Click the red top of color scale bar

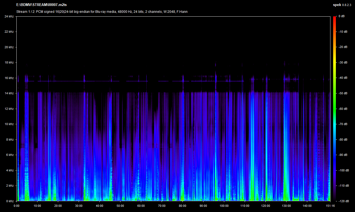click(x=335, y=19)
